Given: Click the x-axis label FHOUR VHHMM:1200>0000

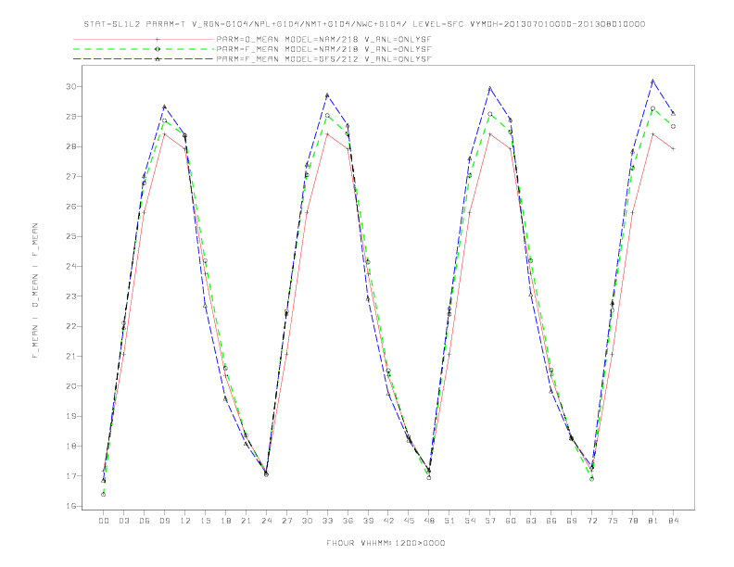Looking at the screenshot, I should [x=386, y=543].
